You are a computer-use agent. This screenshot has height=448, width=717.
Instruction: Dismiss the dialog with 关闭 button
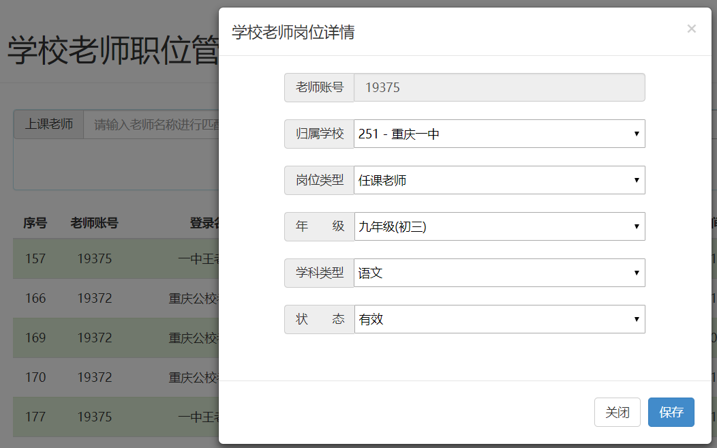(x=617, y=412)
